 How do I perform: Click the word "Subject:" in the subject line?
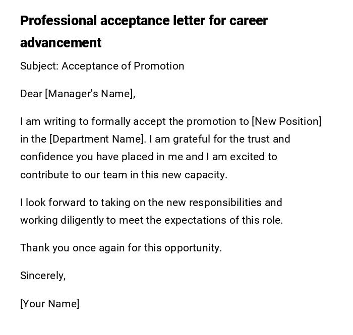[39, 66]
